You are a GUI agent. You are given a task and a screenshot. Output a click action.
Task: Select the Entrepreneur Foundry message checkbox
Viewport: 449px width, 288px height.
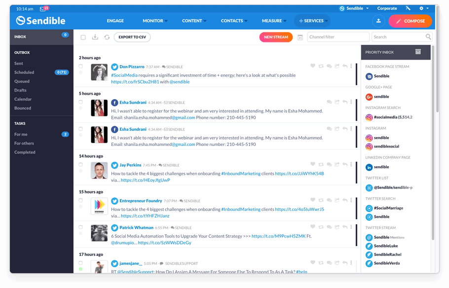(x=81, y=200)
